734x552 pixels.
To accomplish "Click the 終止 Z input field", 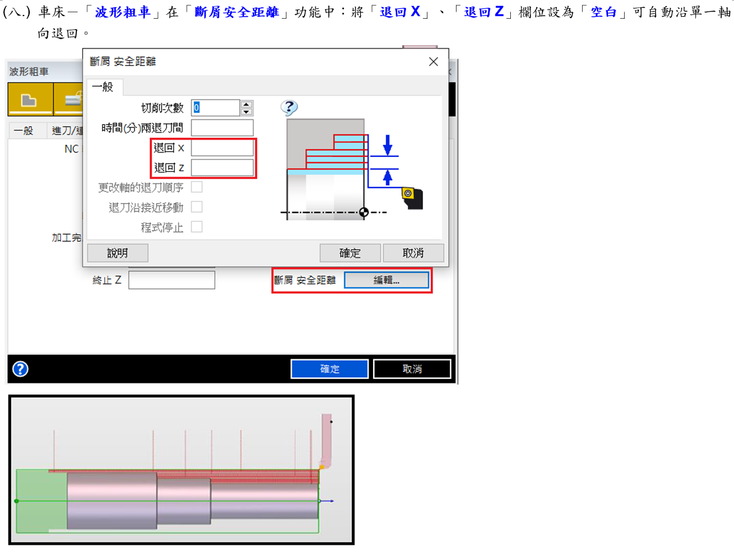I will coord(171,281).
